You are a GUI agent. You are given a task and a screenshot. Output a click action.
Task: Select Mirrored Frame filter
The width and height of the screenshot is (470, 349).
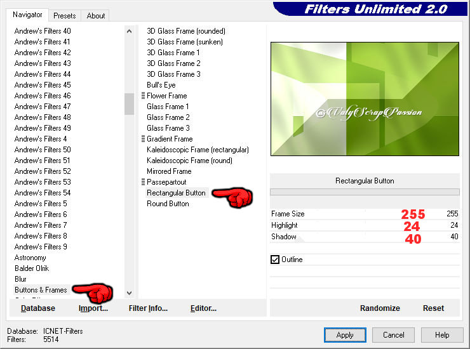click(x=169, y=171)
